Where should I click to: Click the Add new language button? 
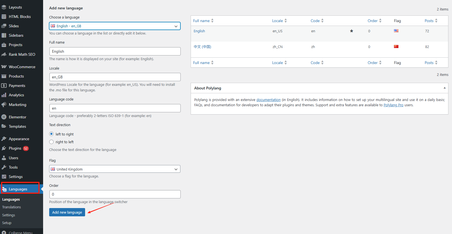(67, 212)
